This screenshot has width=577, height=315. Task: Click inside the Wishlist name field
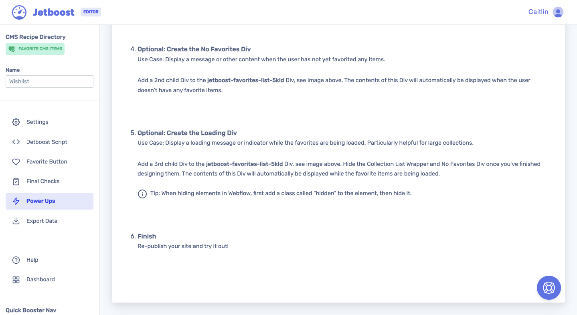(x=49, y=81)
